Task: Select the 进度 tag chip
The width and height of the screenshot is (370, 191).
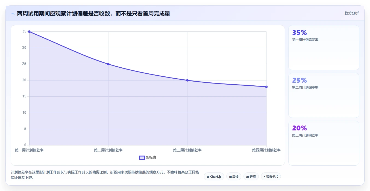Action: click(x=251, y=177)
